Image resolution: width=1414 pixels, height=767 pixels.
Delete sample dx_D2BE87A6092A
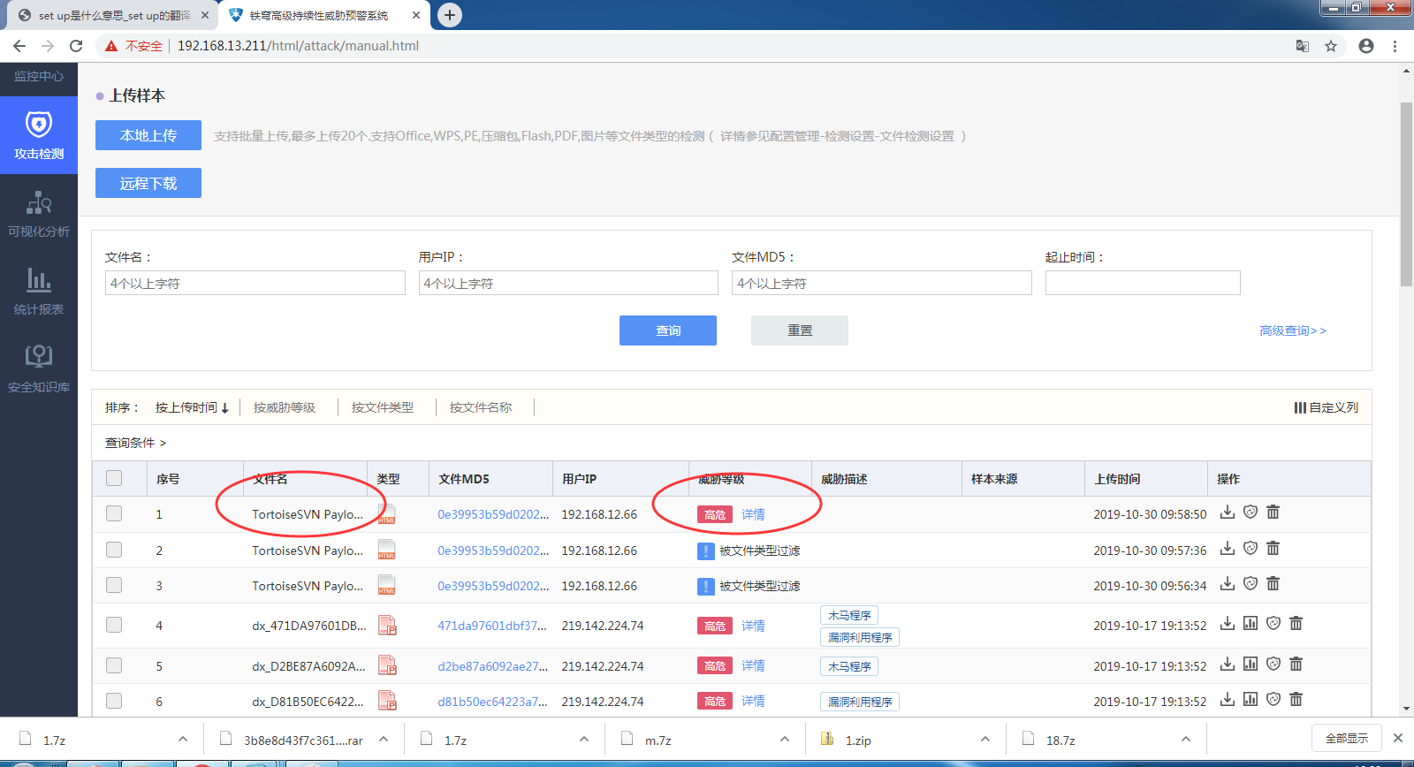pos(1296,664)
